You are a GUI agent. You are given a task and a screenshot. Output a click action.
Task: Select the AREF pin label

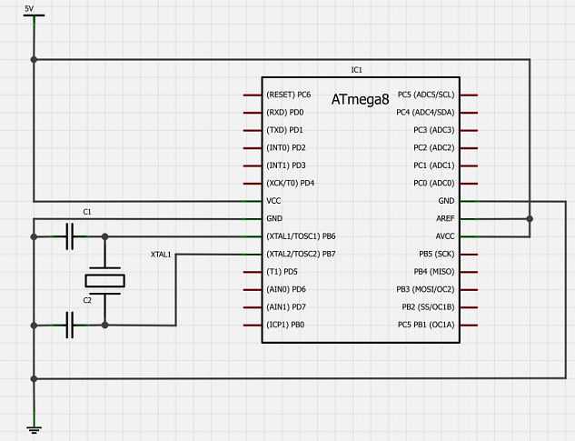pos(445,218)
